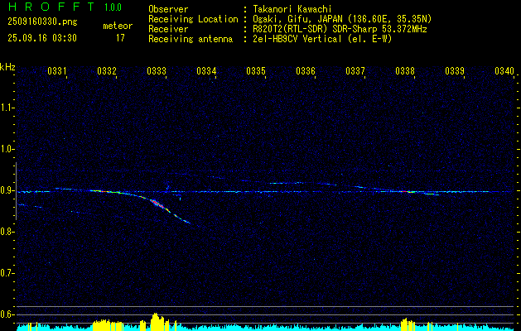Image resolution: width=521 pixels, height=331 pixels.
Task: Click the 0.8 kHz axis label
Action: point(7,232)
